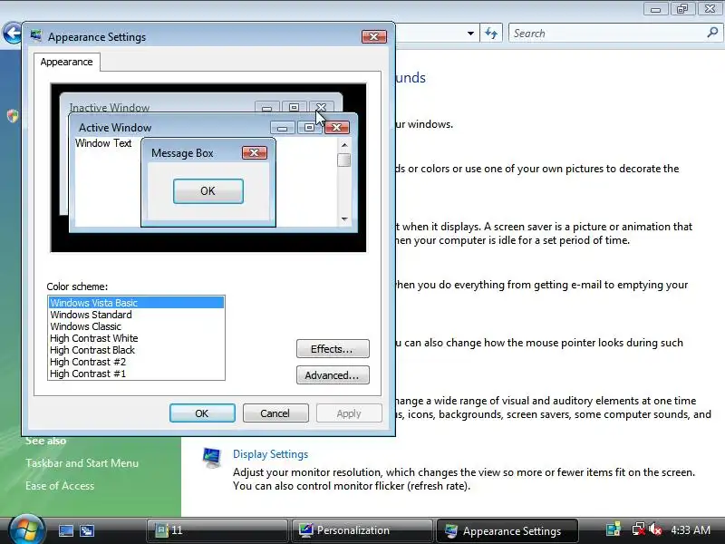Image resolution: width=725 pixels, height=544 pixels.
Task: Click the Appearance Settings title bar icon
Action: coord(35,36)
